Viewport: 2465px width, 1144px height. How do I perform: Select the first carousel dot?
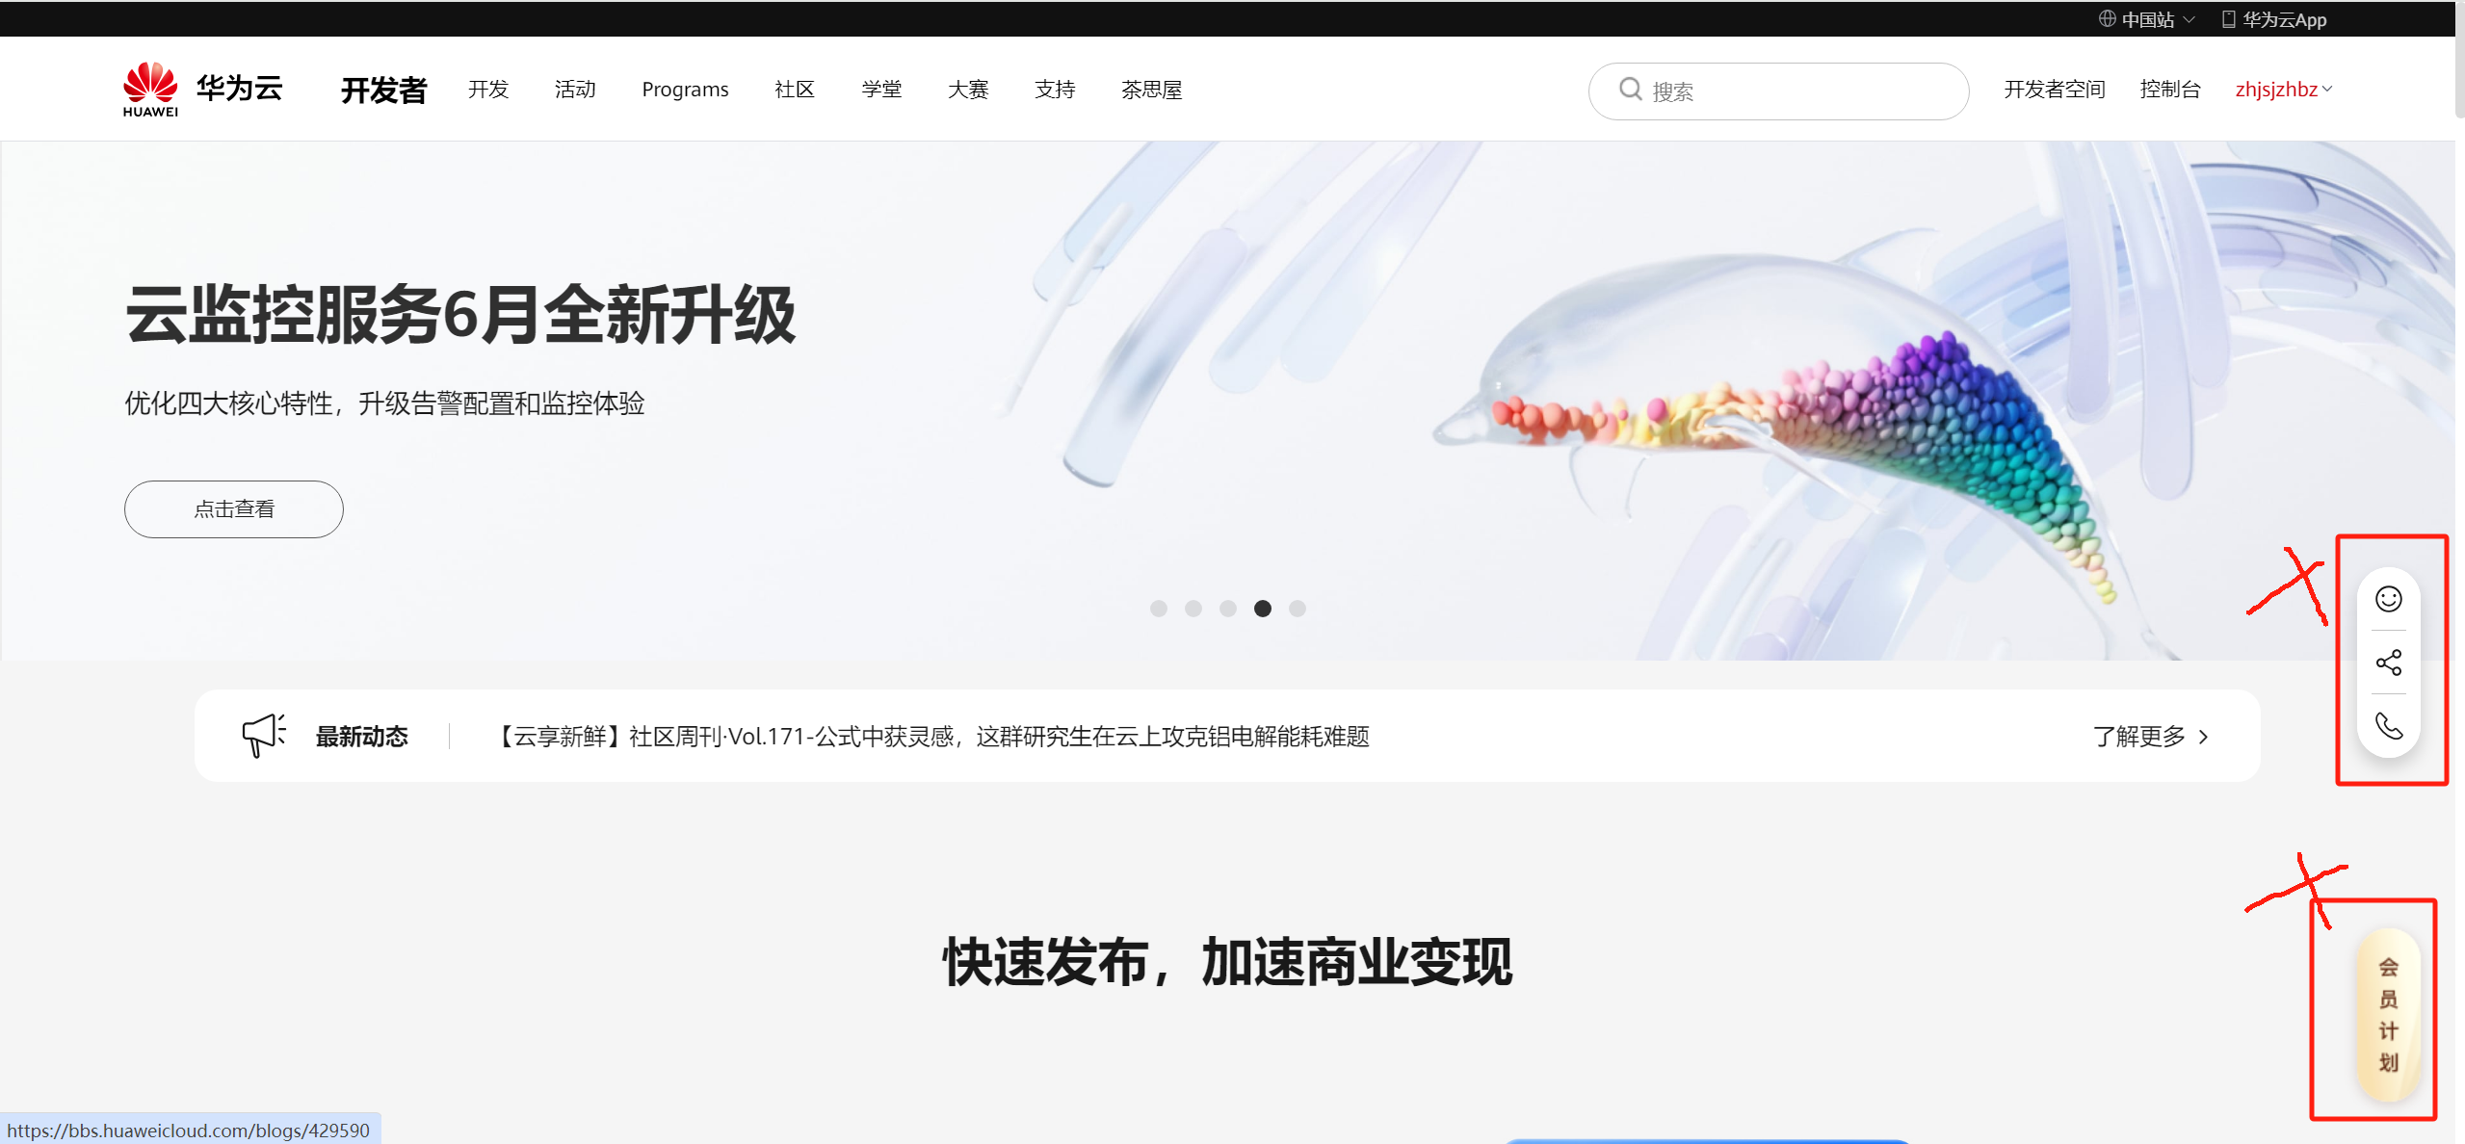coord(1158,609)
